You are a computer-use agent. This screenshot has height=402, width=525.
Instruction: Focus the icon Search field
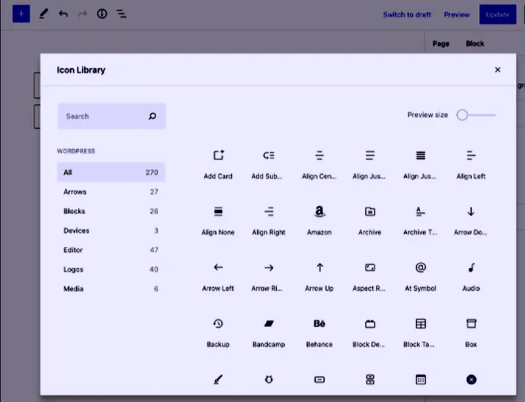[112, 116]
